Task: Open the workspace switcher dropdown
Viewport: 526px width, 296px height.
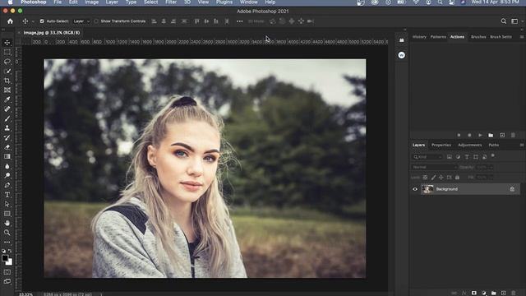Action: coord(516,21)
